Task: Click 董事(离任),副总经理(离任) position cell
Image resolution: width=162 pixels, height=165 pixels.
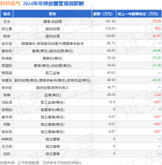Action: point(52,51)
